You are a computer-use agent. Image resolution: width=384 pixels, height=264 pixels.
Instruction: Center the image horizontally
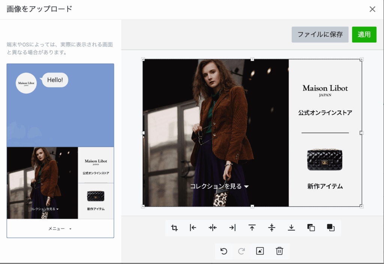[x=213, y=228]
